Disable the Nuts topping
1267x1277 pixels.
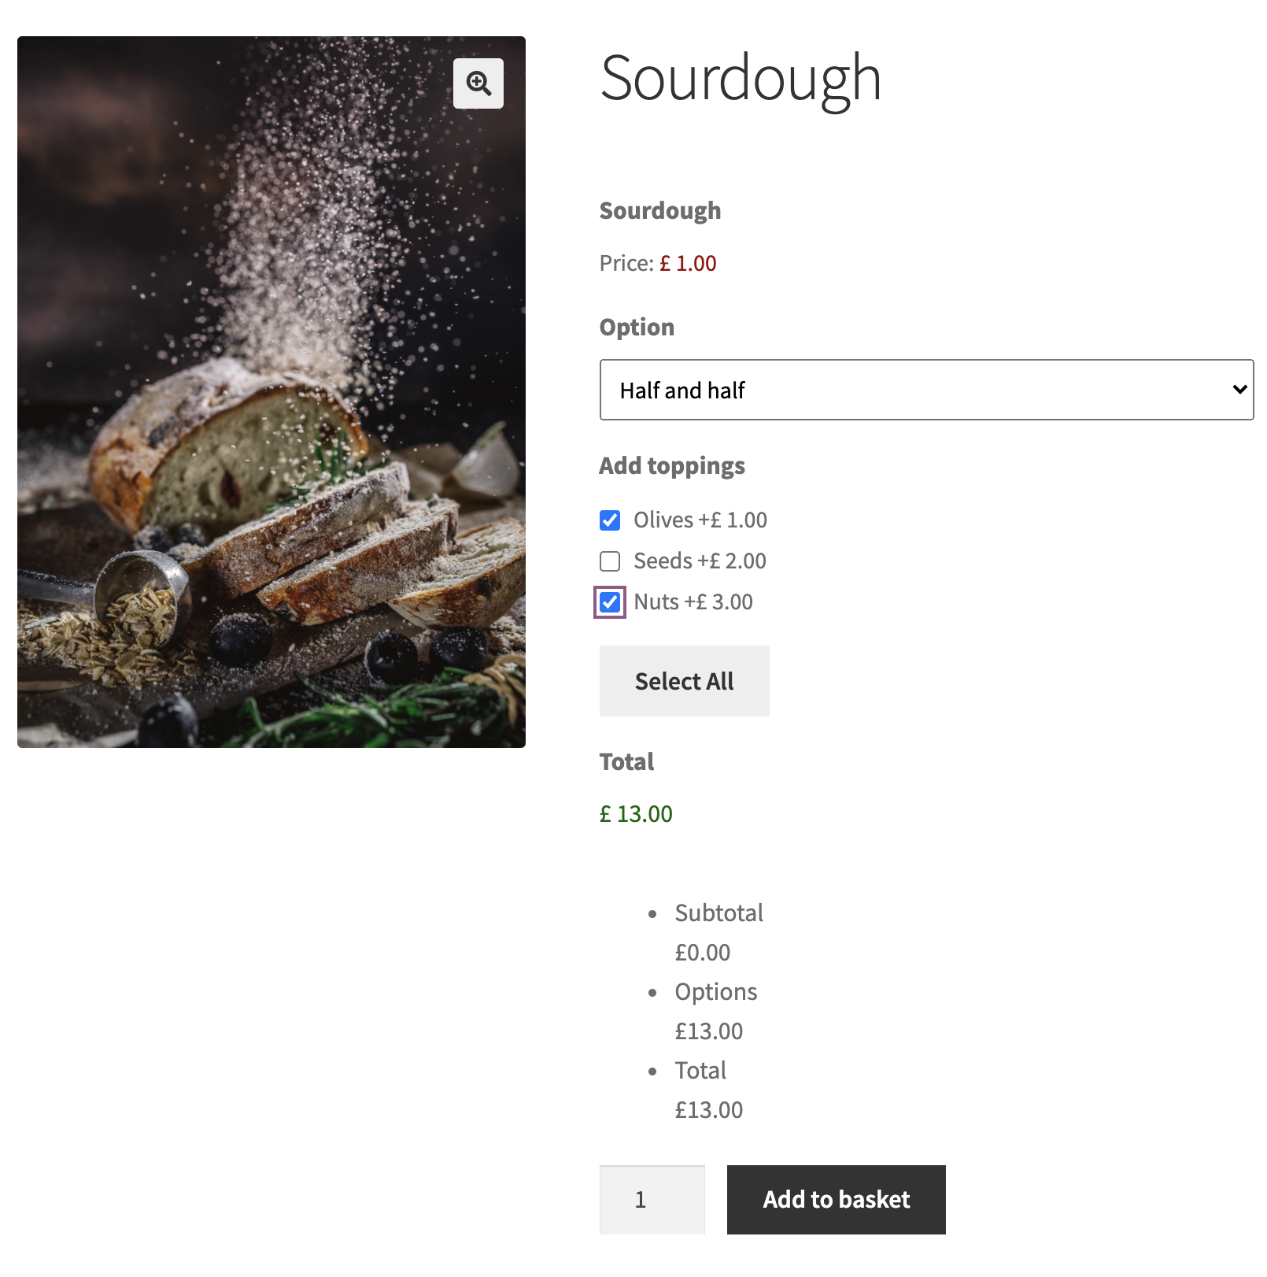coord(610,602)
